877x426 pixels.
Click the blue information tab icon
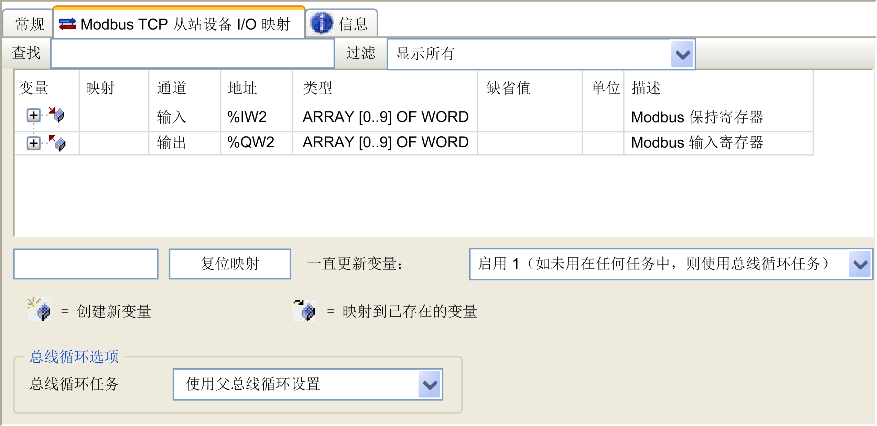(x=322, y=23)
